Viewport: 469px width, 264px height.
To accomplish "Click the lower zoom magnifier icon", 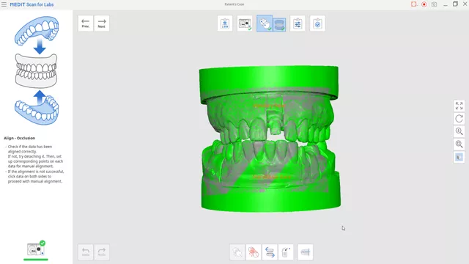I will pyautogui.click(x=459, y=144).
